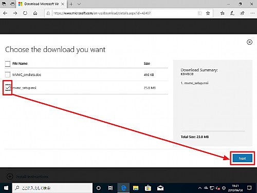The height and width of the screenshot is (193, 257).
Task: Add this page to favorites
Action: 208,13
